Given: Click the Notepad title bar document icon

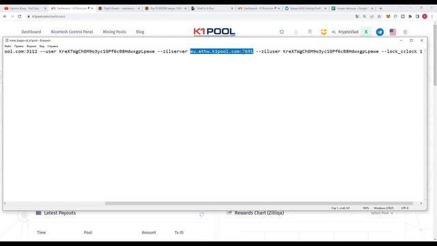Looking at the screenshot, I should click(7, 40).
